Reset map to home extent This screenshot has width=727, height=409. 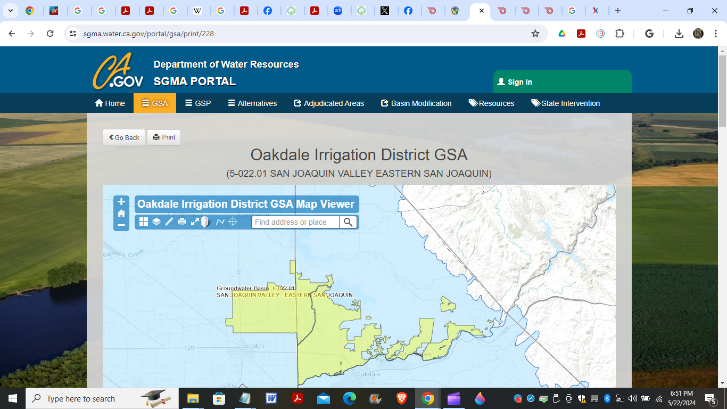pyautogui.click(x=121, y=214)
